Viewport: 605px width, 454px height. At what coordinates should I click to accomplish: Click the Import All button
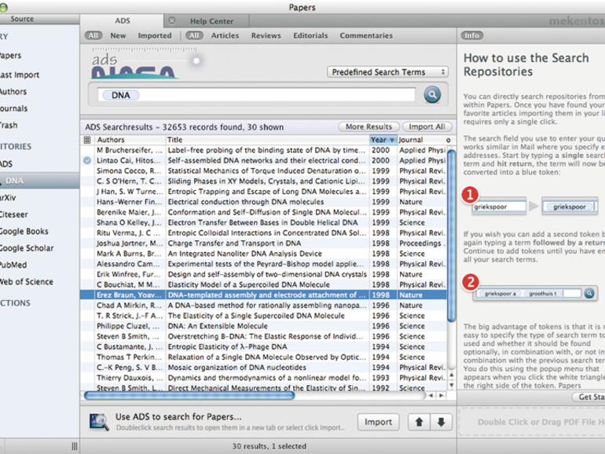click(427, 126)
